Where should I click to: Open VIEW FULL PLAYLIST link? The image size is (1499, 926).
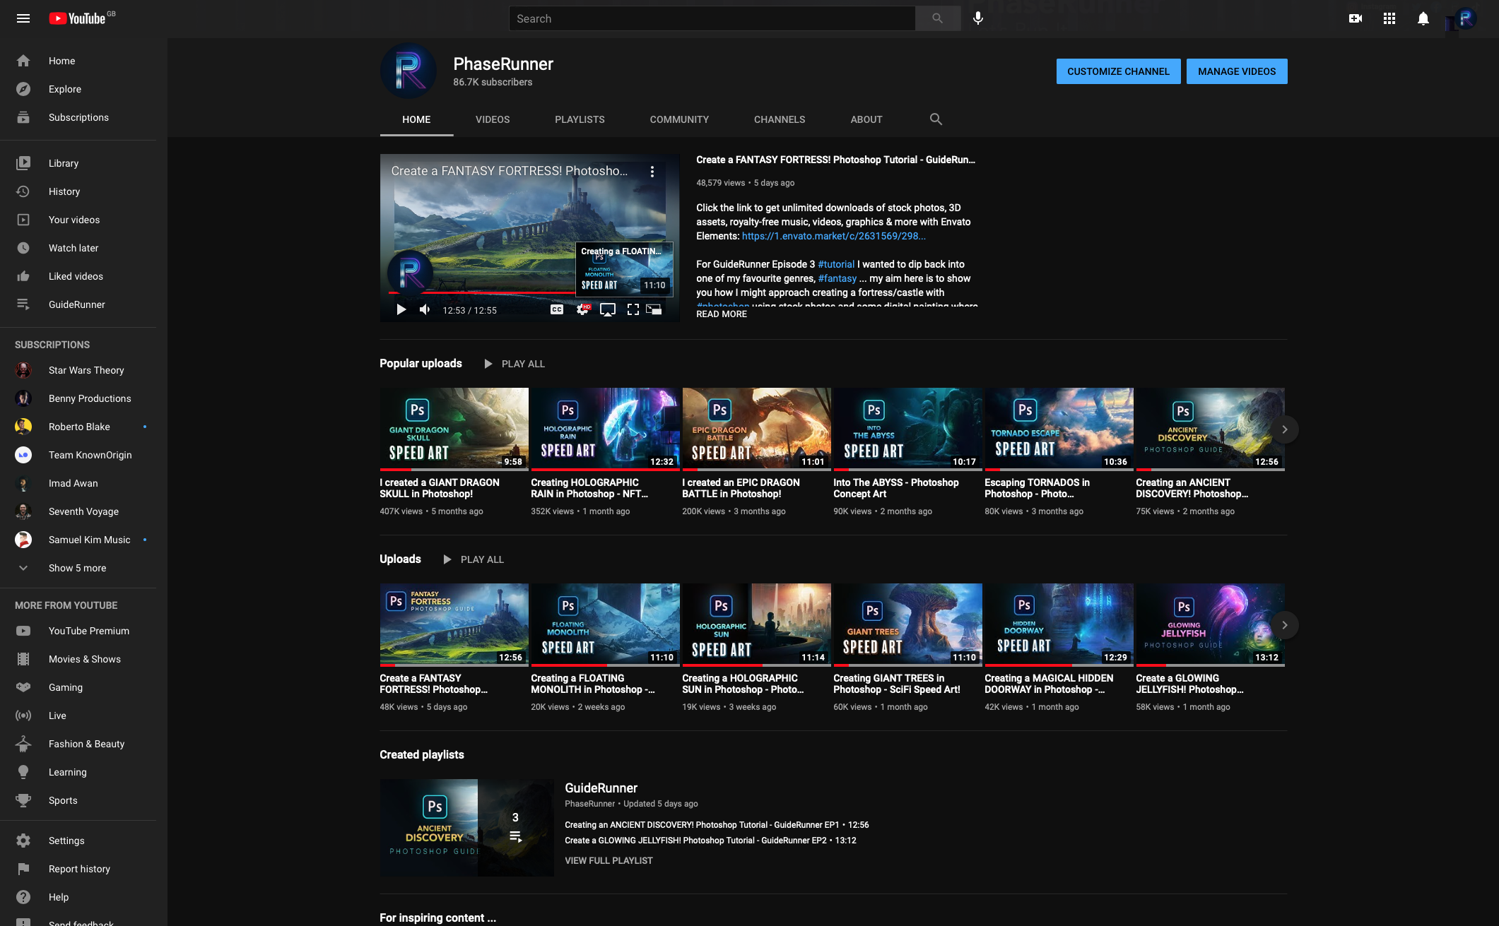[609, 860]
